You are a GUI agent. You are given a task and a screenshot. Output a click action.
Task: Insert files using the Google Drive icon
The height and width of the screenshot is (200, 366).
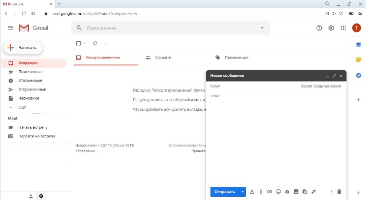point(287,191)
